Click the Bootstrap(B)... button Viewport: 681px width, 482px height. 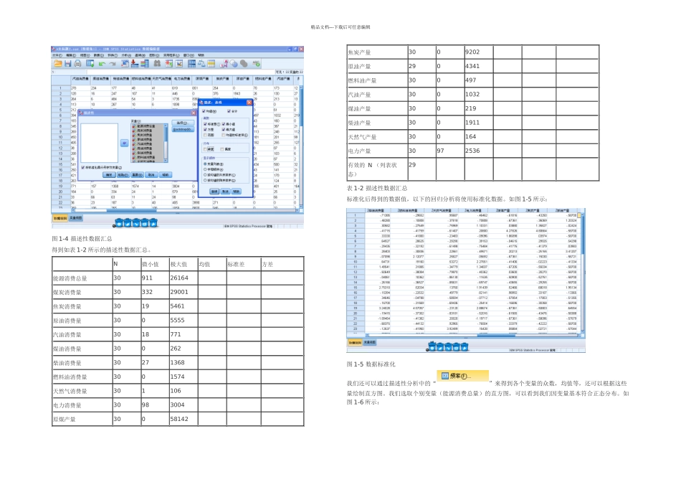click(x=183, y=130)
